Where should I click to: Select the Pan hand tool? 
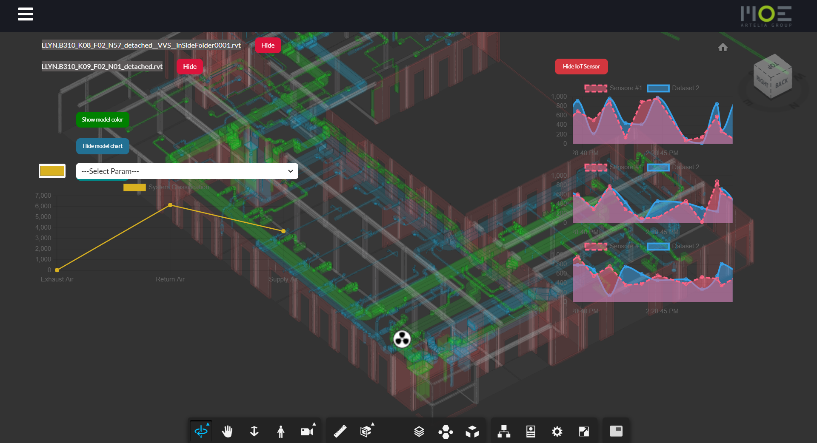coord(227,432)
